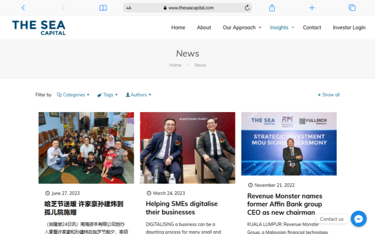Tap the AA reader text size control
The width and height of the screenshot is (375, 234).
tap(129, 8)
